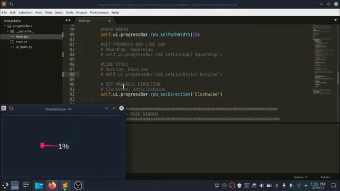Open the Goto menu
The image size is (340, 191).
point(59,13)
